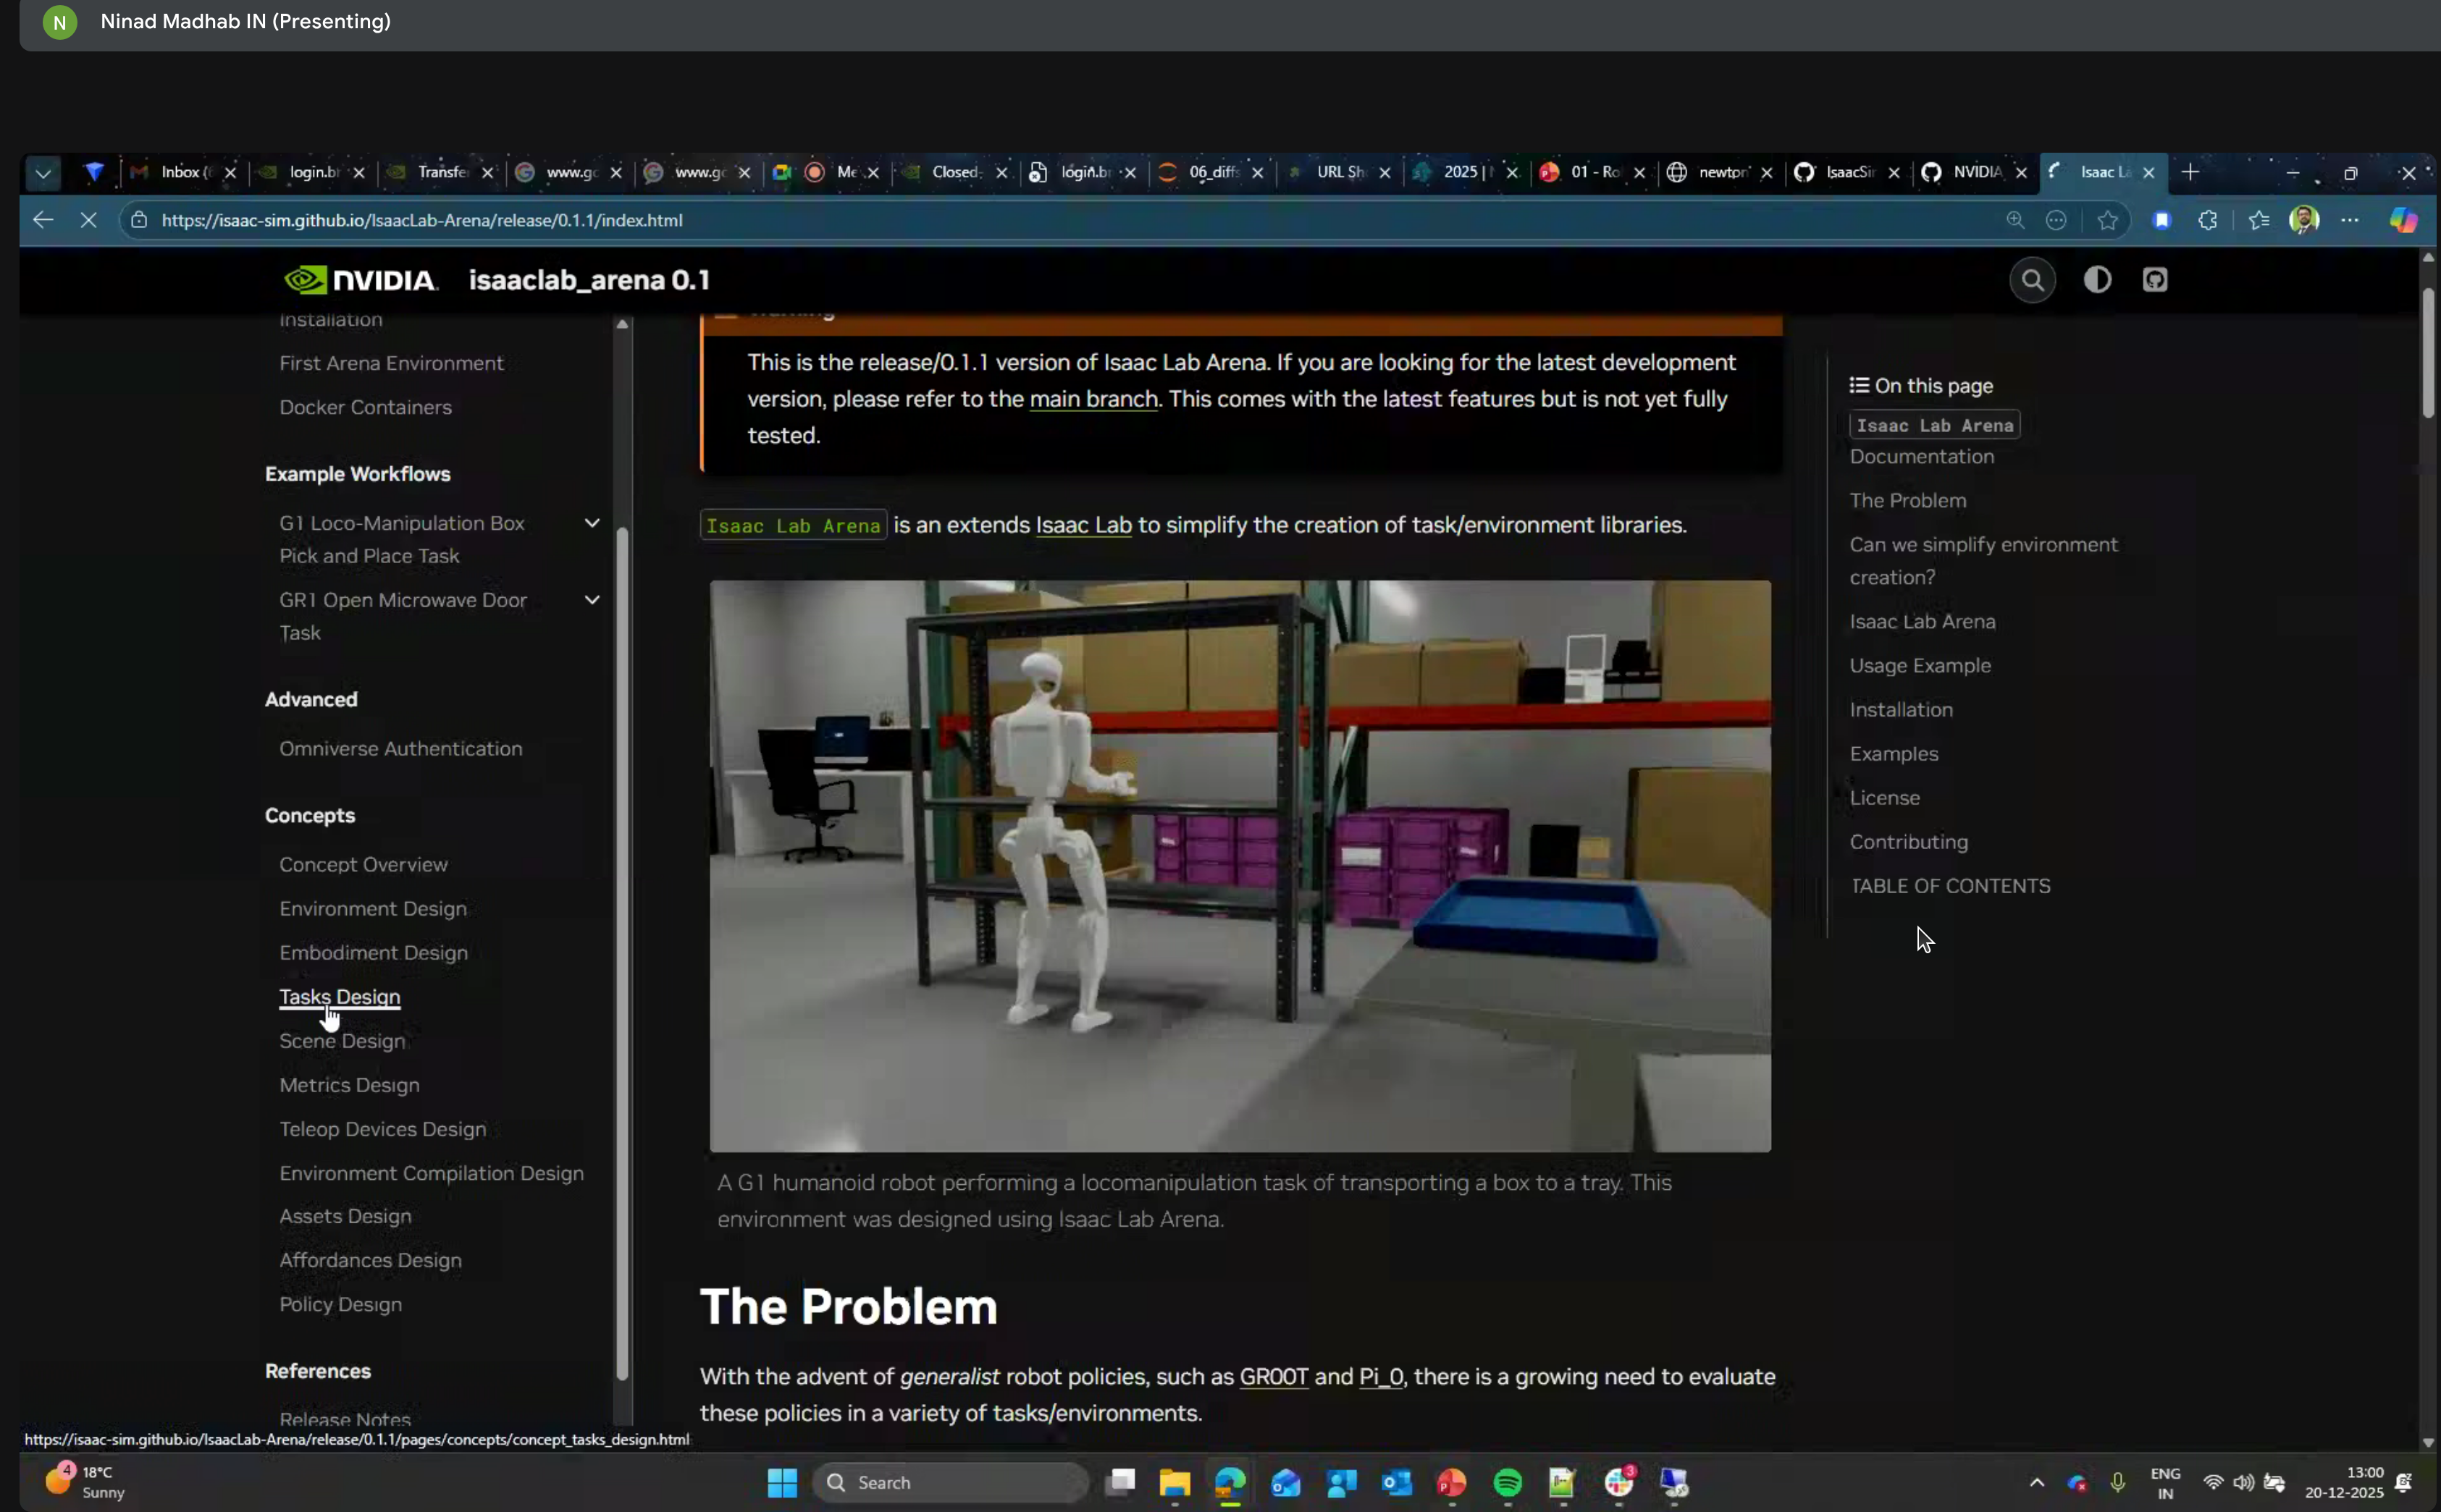Click the Windows taskbar search box
Screen dimensions: 2441x1512
(950, 1483)
